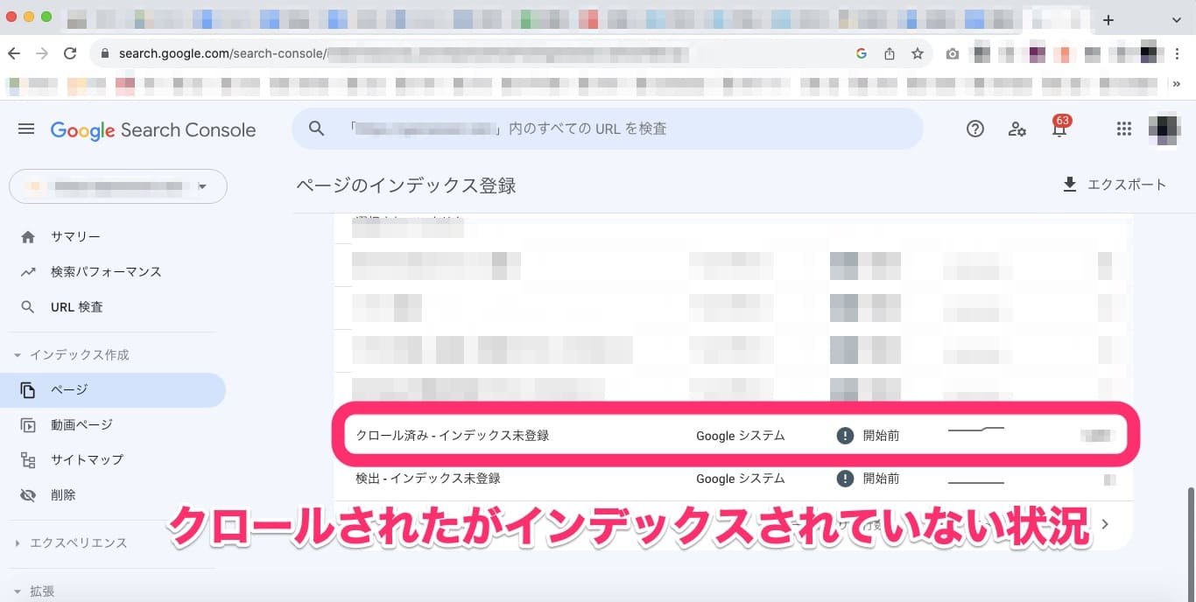This screenshot has height=602, width=1196.
Task: Click the エクスポート button label
Action: 1127,185
